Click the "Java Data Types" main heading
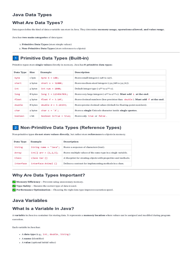Image resolution: width=192 pixels, height=257 pixels. [32, 15]
